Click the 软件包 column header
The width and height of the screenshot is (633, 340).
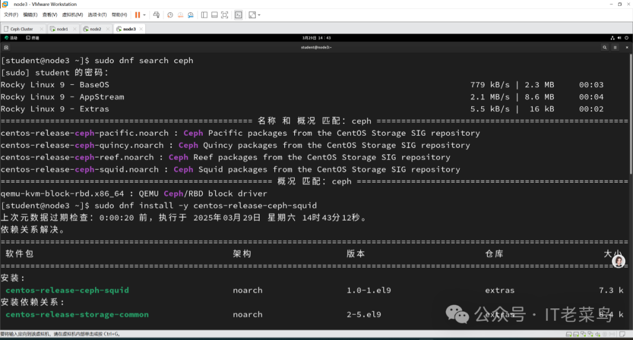[20, 254]
